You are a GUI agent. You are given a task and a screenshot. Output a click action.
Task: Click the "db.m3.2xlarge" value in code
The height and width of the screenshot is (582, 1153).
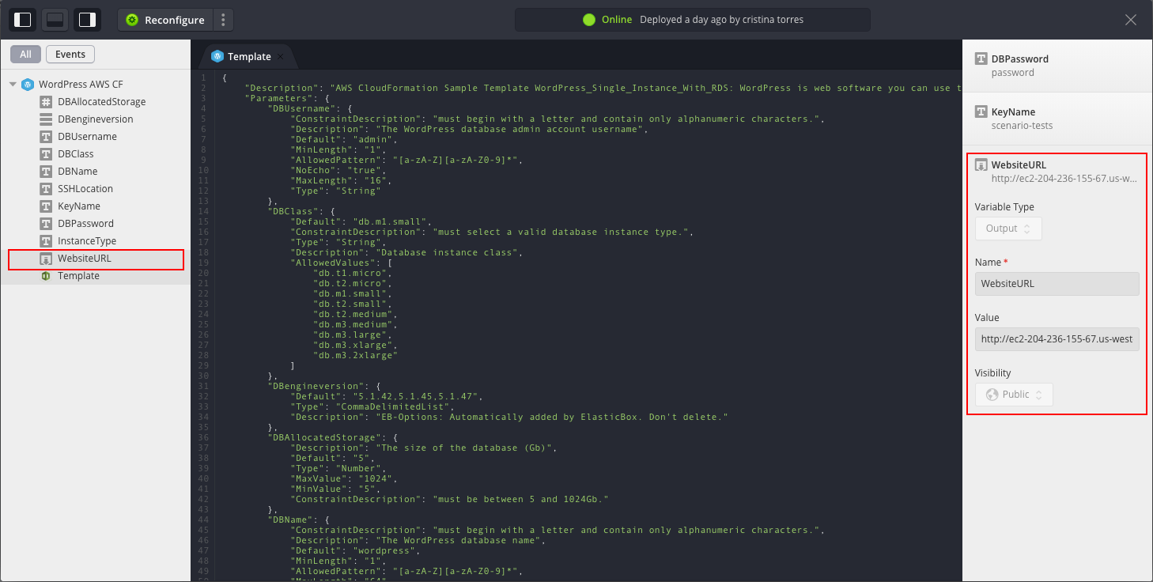(x=355, y=355)
